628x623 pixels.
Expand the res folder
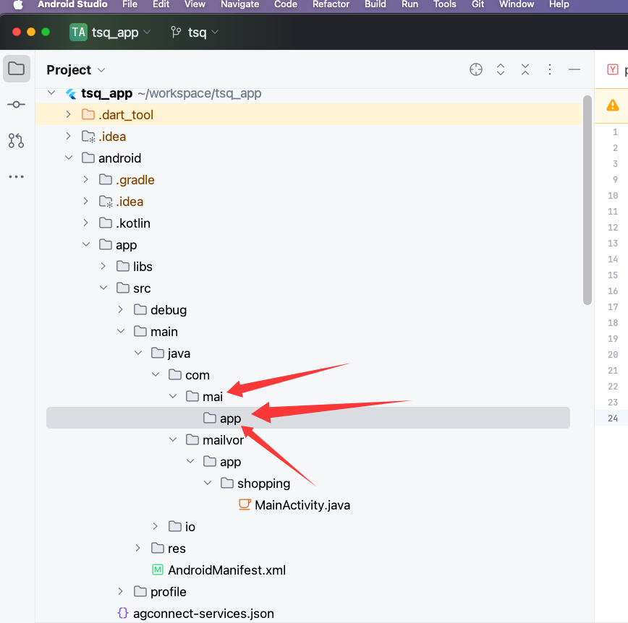pos(138,549)
